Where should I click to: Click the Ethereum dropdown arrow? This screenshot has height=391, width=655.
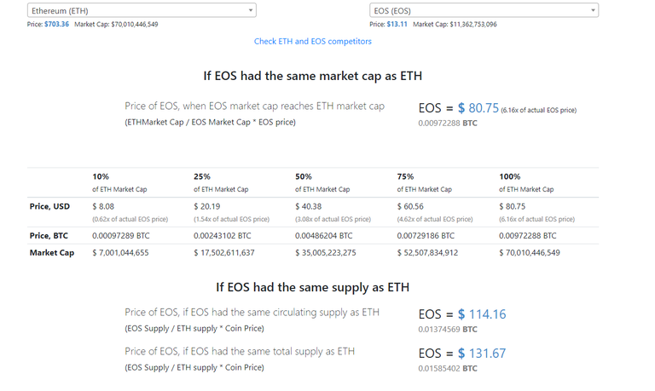pyautogui.click(x=250, y=10)
